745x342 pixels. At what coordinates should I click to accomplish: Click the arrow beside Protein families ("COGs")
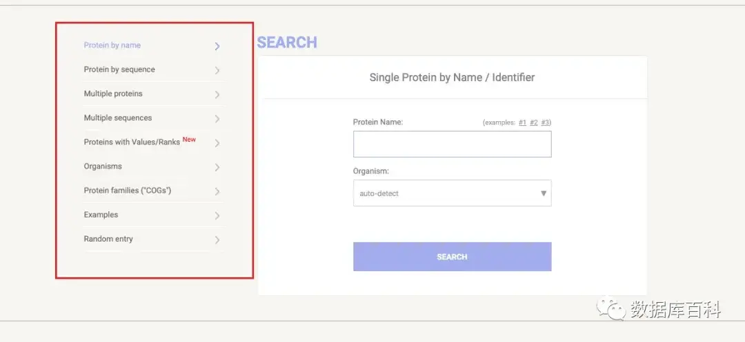pos(217,191)
